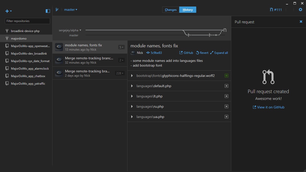This screenshot has width=306, height=172.
Task: Open the sergejey/alpha compare branch dropdown
Action: pyautogui.click(x=70, y=30)
